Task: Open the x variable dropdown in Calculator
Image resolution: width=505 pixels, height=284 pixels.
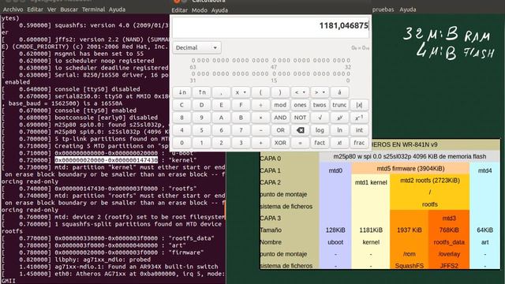Action: pos(241,92)
